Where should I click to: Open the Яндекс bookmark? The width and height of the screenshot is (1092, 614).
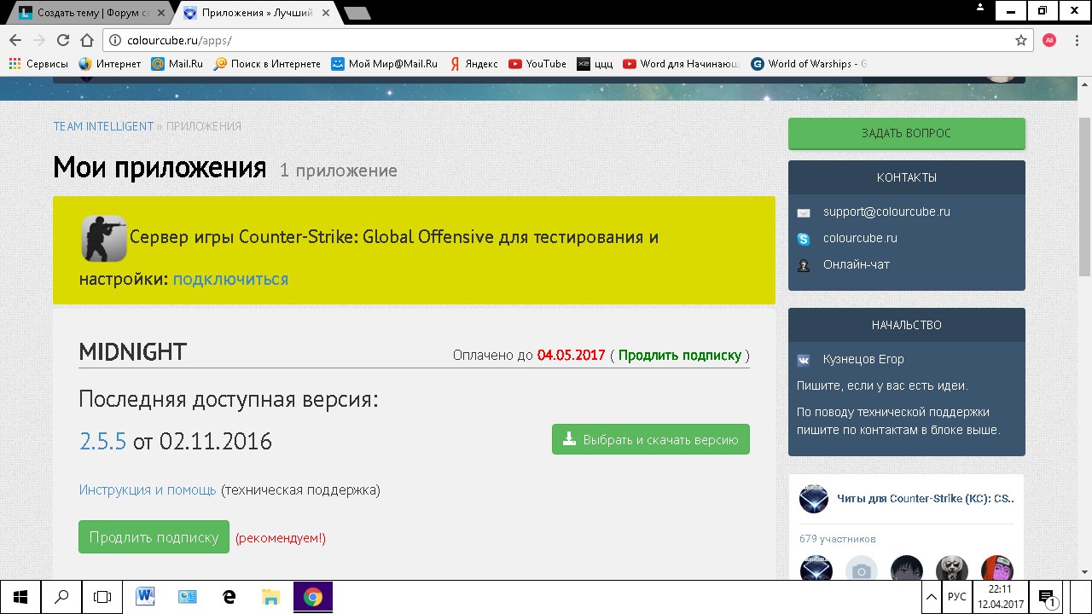(x=473, y=64)
